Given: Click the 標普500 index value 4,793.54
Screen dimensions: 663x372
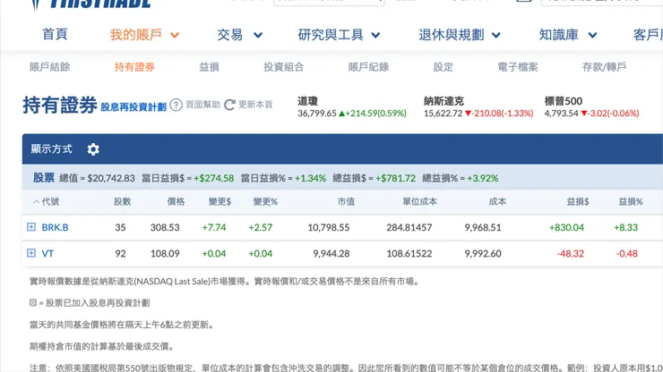Looking at the screenshot, I should point(561,114).
